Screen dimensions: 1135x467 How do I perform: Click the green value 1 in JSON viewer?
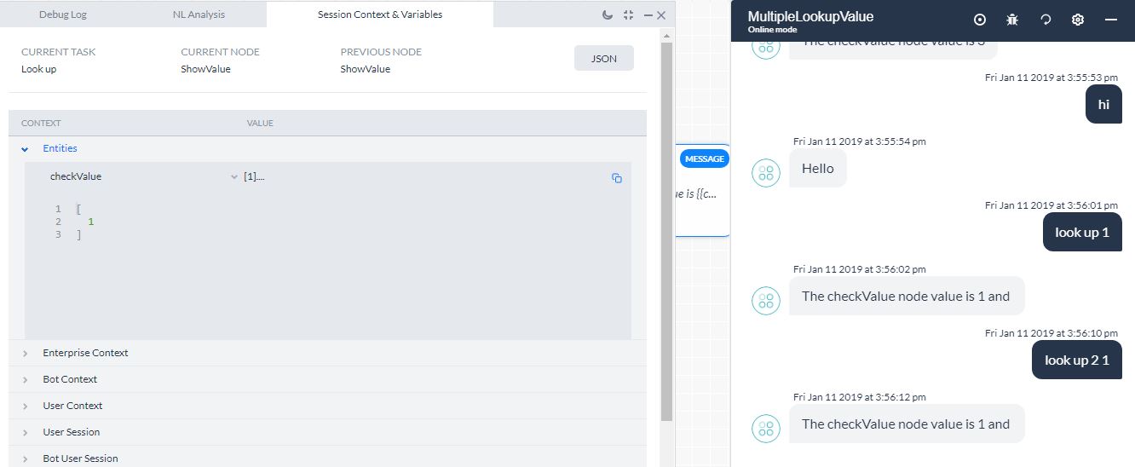pyautogui.click(x=90, y=222)
